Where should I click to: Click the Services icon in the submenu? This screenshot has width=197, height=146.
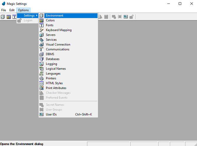[x=41, y=40]
